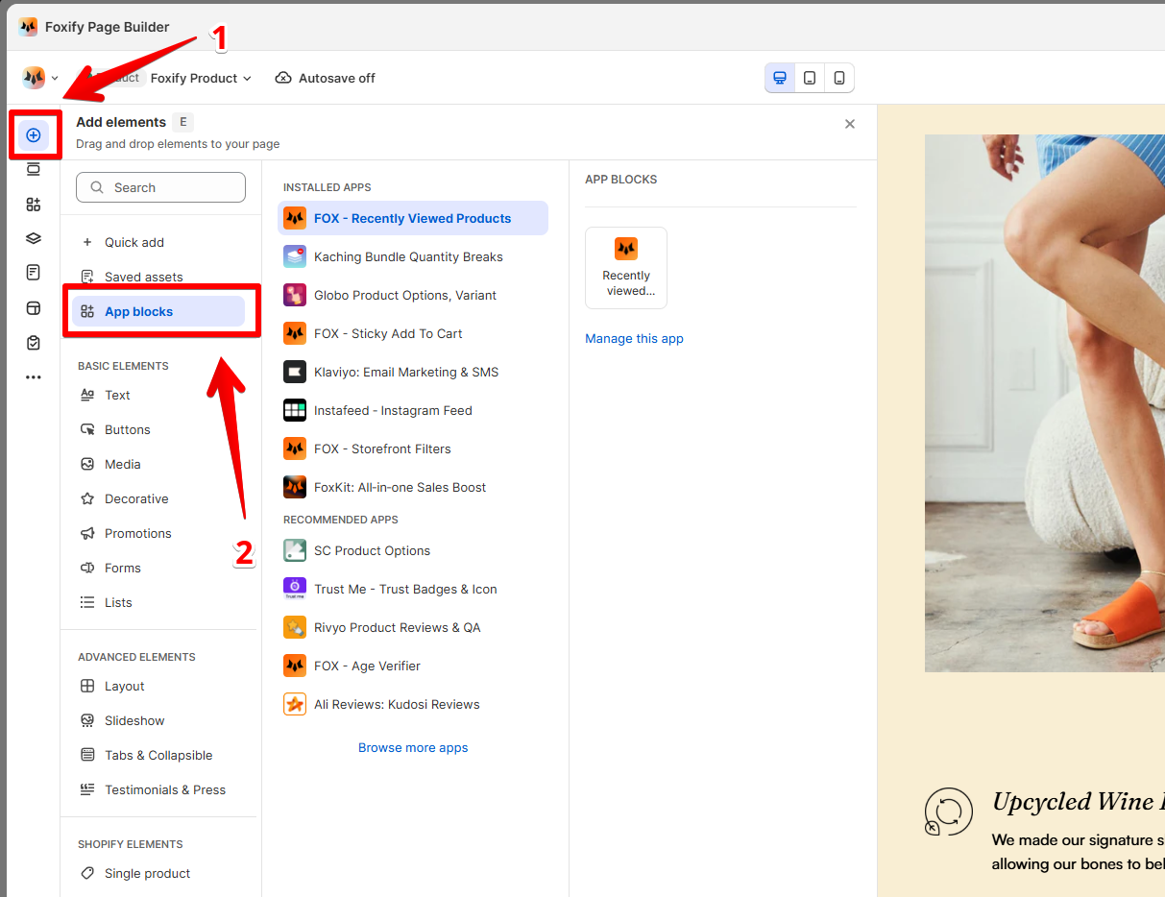Click the Search elements field
The height and width of the screenshot is (897, 1165).
(x=160, y=187)
